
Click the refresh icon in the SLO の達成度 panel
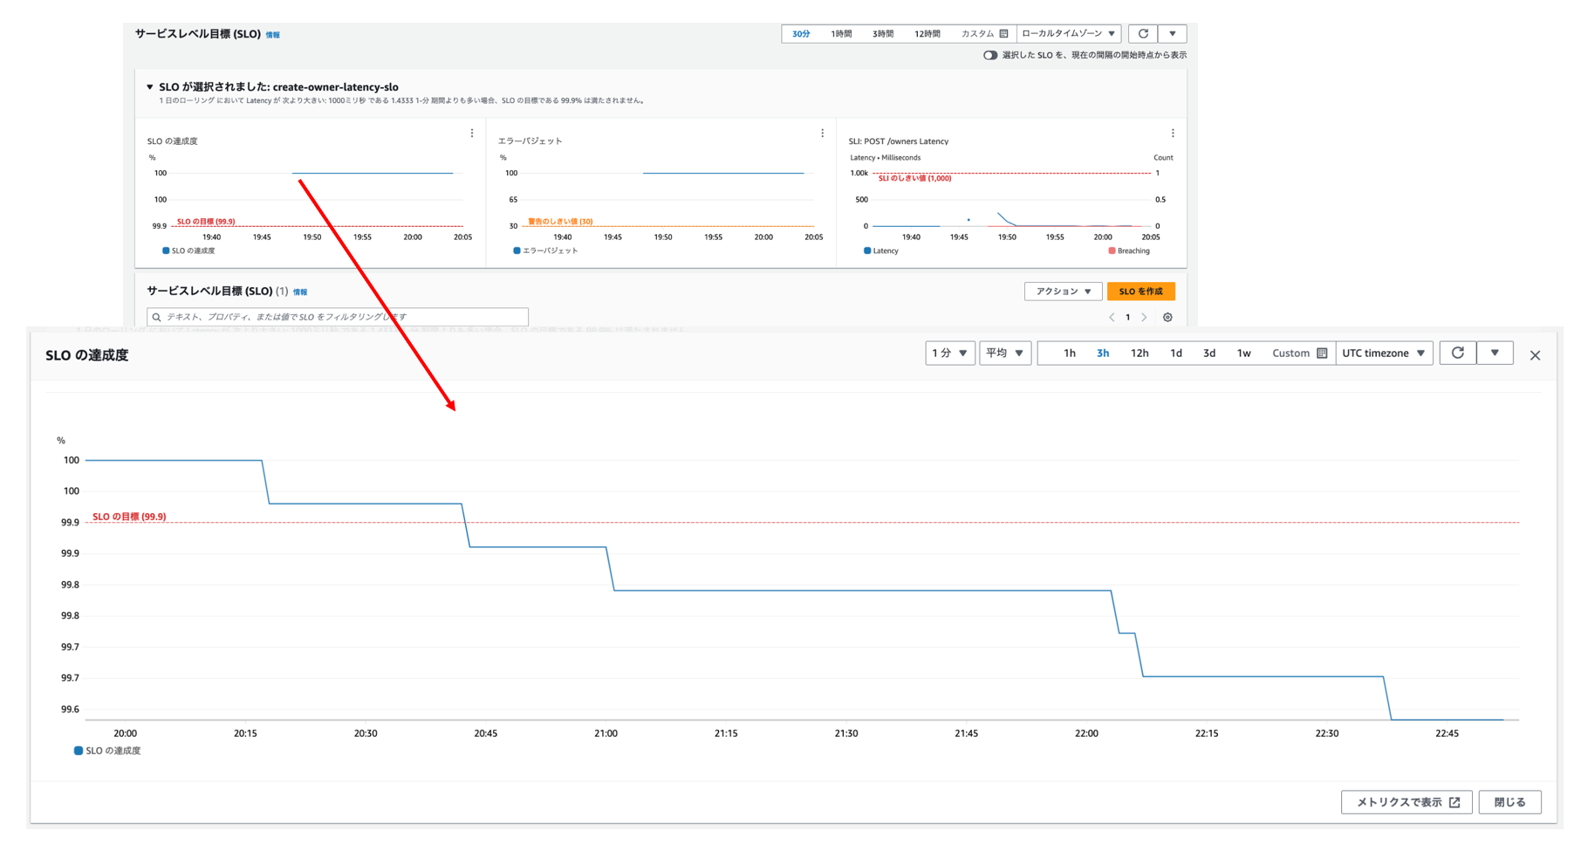pyautogui.click(x=1457, y=353)
